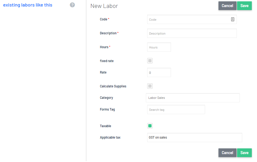Uncheck the Taxable checkbox
The image size is (257, 162).
coord(150,126)
